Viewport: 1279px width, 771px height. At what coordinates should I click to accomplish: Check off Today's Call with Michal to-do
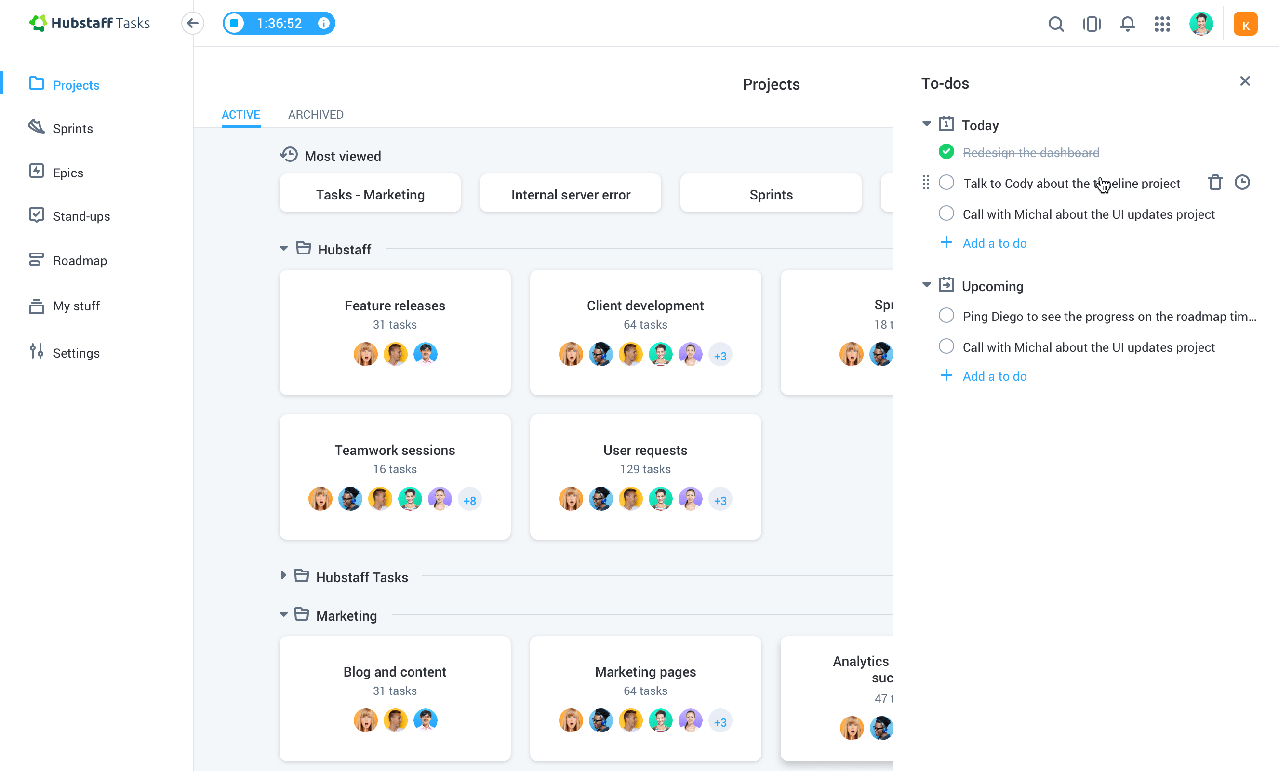tap(946, 213)
